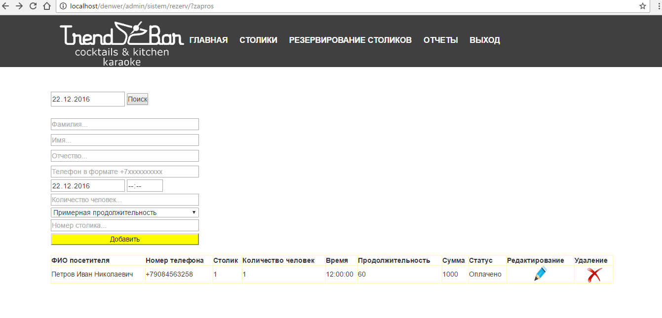662x318 pixels.
Task: Open the ГЛАВНАЯ menu item
Action: (x=208, y=40)
